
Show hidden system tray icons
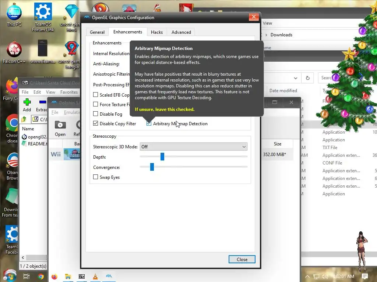[x=307, y=276]
